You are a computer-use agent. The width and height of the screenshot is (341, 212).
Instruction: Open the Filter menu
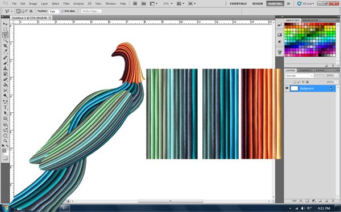pos(66,4)
